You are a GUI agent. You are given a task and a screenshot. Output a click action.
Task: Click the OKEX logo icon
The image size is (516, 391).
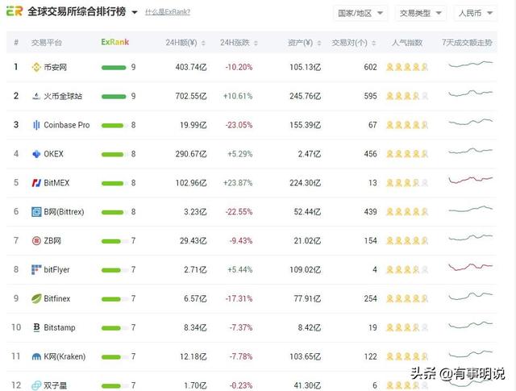tap(36, 154)
